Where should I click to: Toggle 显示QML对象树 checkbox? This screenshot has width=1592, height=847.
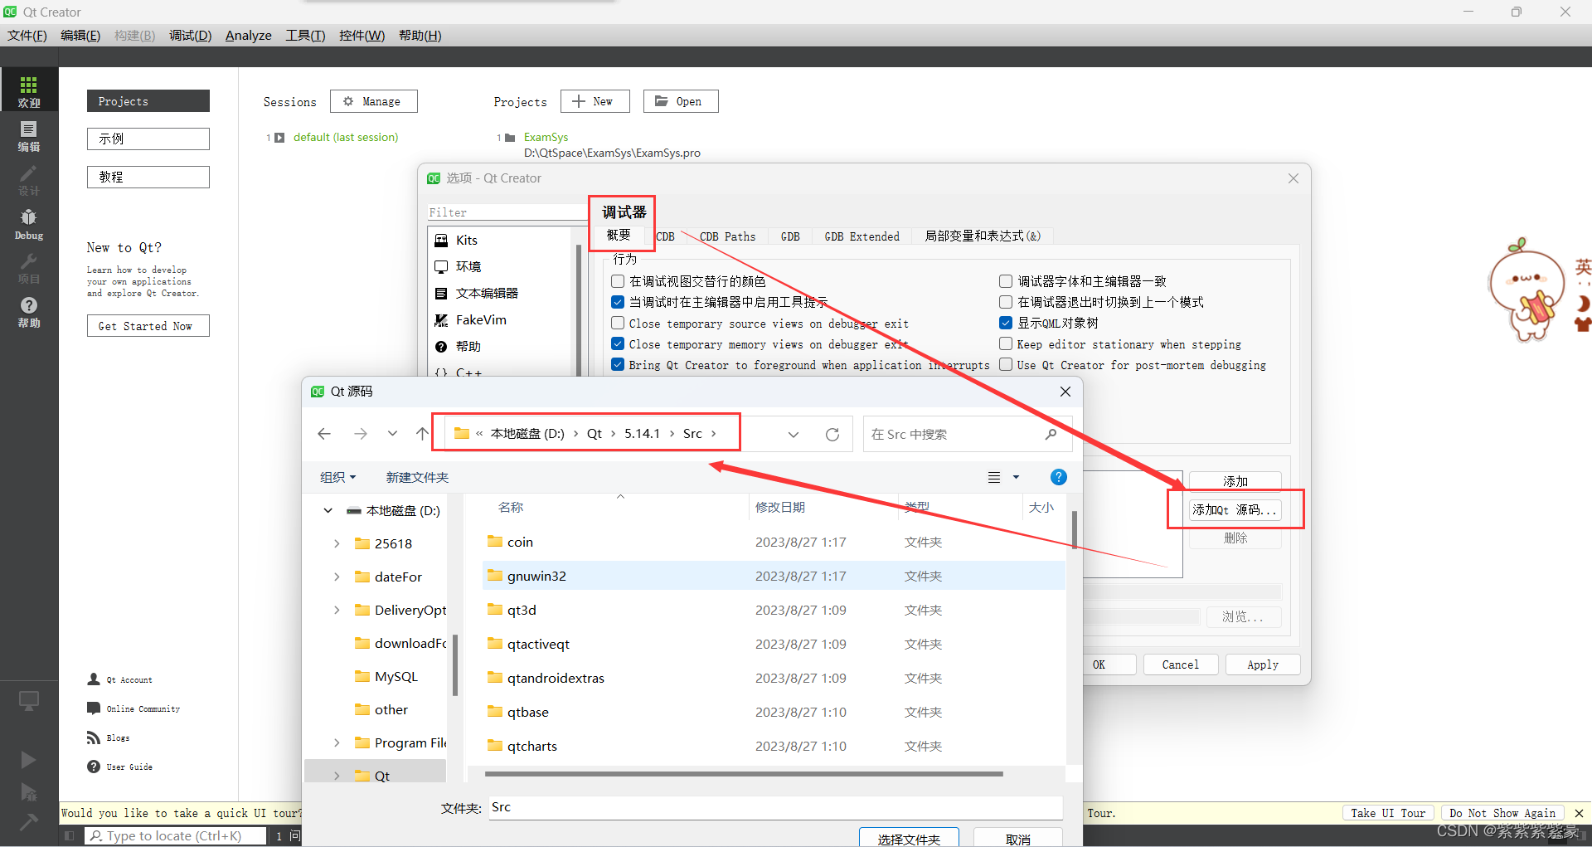(1006, 323)
